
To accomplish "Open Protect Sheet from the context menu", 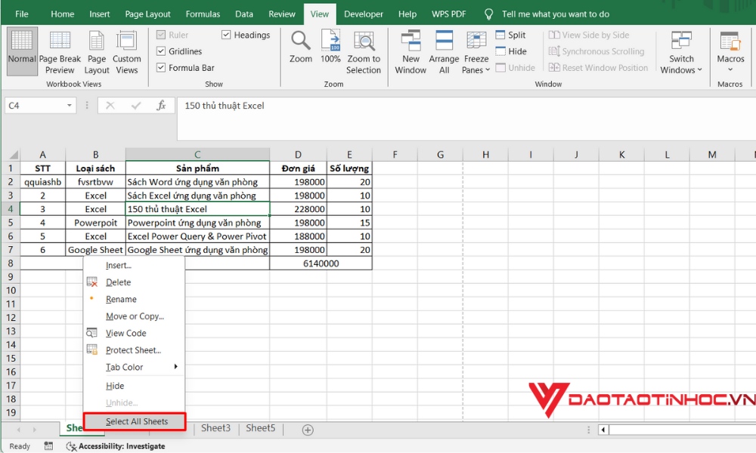I will coord(135,350).
